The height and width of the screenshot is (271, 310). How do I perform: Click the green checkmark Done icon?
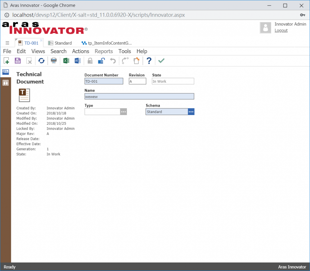161,61
